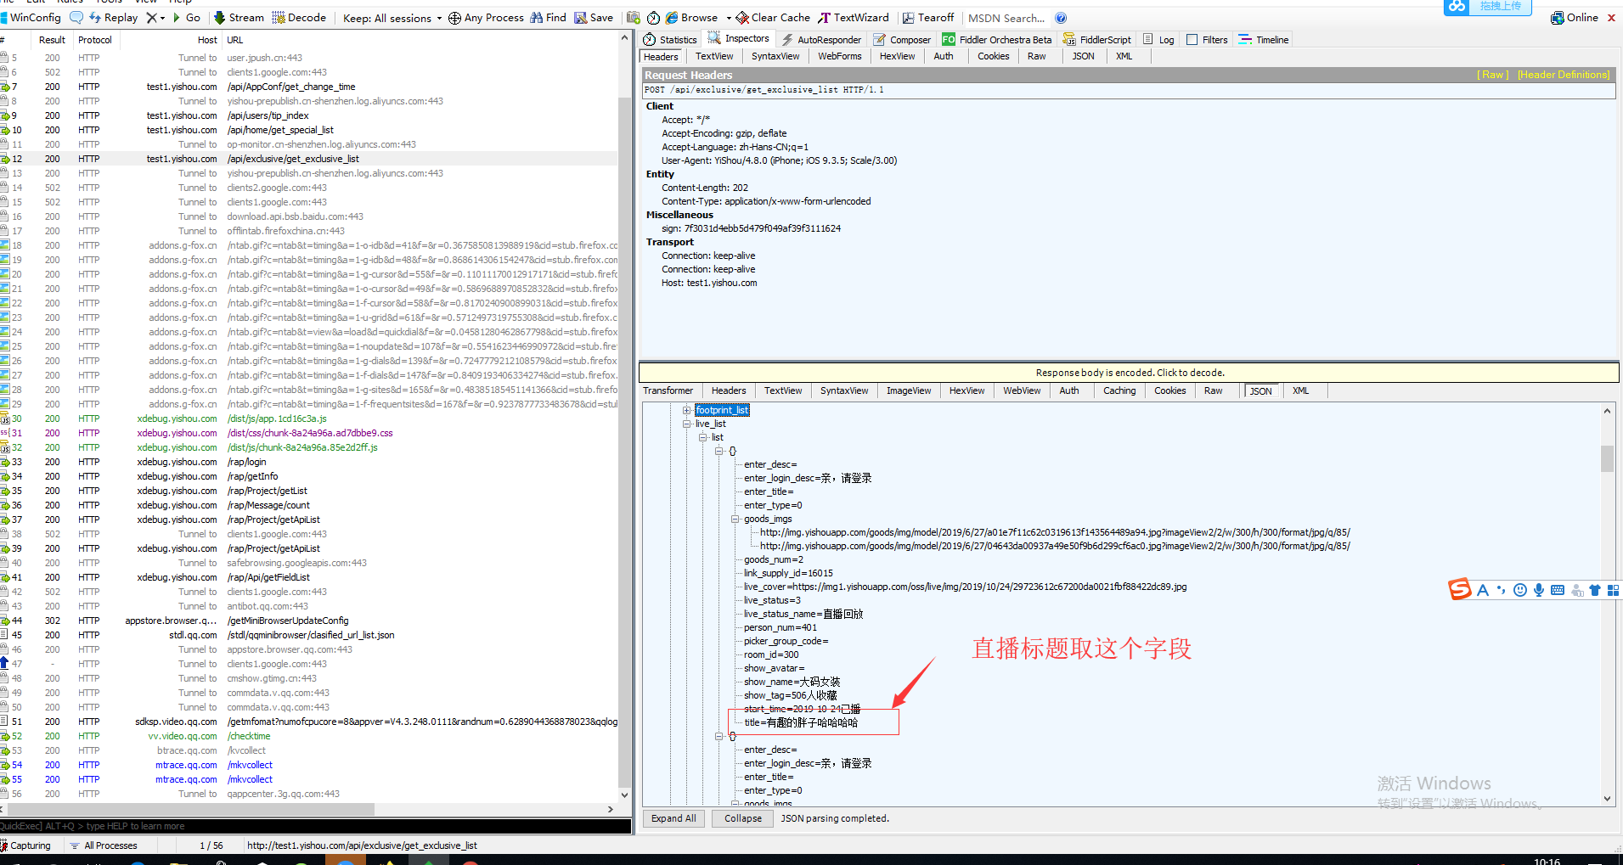Click the All Processes status filter
The width and height of the screenshot is (1623, 865).
[x=103, y=845]
